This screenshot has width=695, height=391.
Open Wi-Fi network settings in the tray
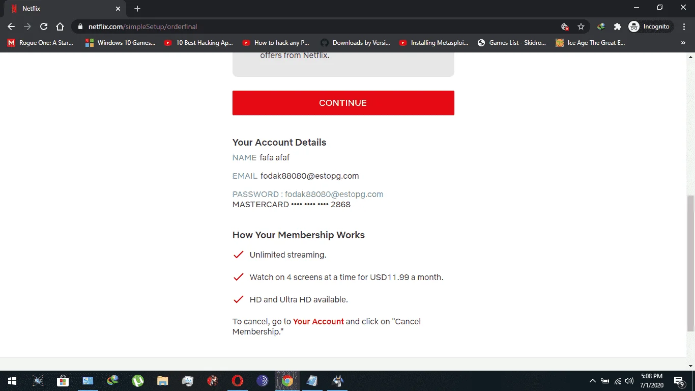[x=618, y=381]
